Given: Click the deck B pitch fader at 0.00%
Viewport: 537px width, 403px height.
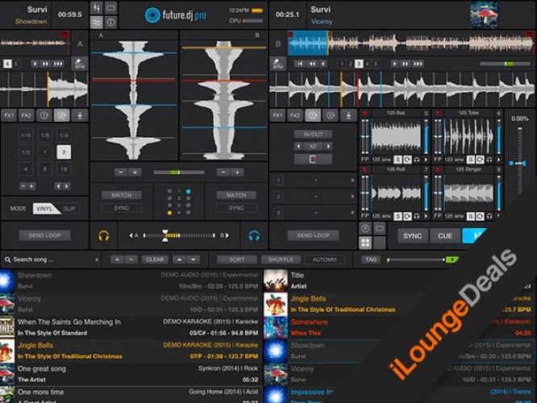Looking at the screenshot, I should [x=519, y=164].
